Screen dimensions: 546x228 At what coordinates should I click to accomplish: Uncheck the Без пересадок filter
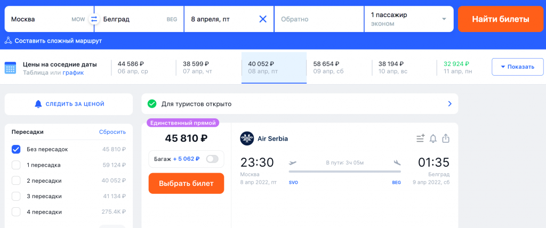[x=16, y=149]
